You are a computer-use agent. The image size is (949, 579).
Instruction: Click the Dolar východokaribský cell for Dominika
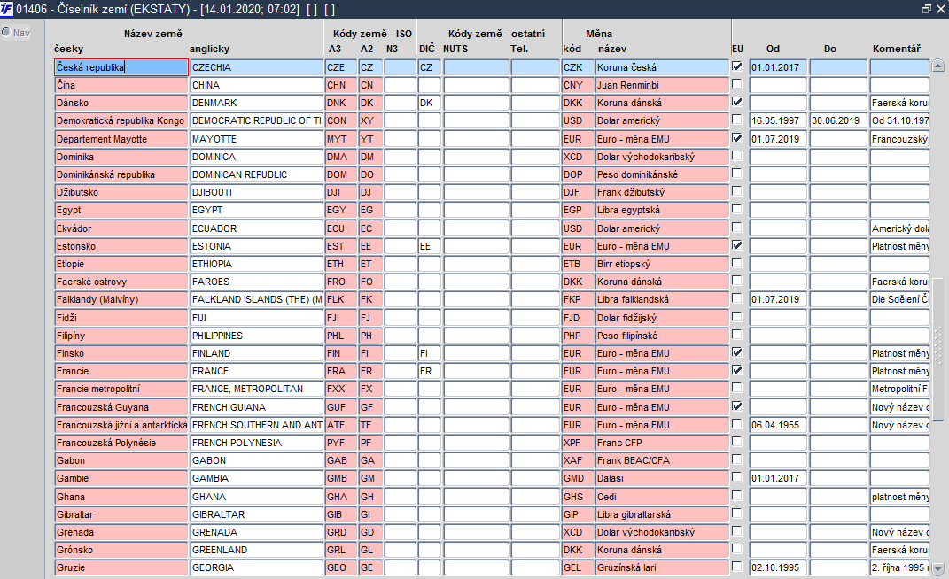[662, 157]
